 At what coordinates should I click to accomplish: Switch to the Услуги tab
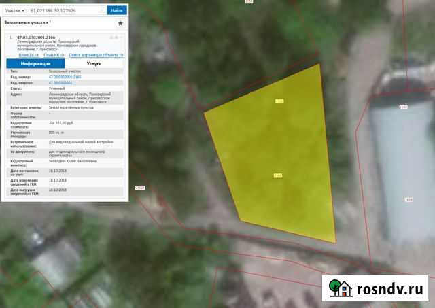point(94,63)
